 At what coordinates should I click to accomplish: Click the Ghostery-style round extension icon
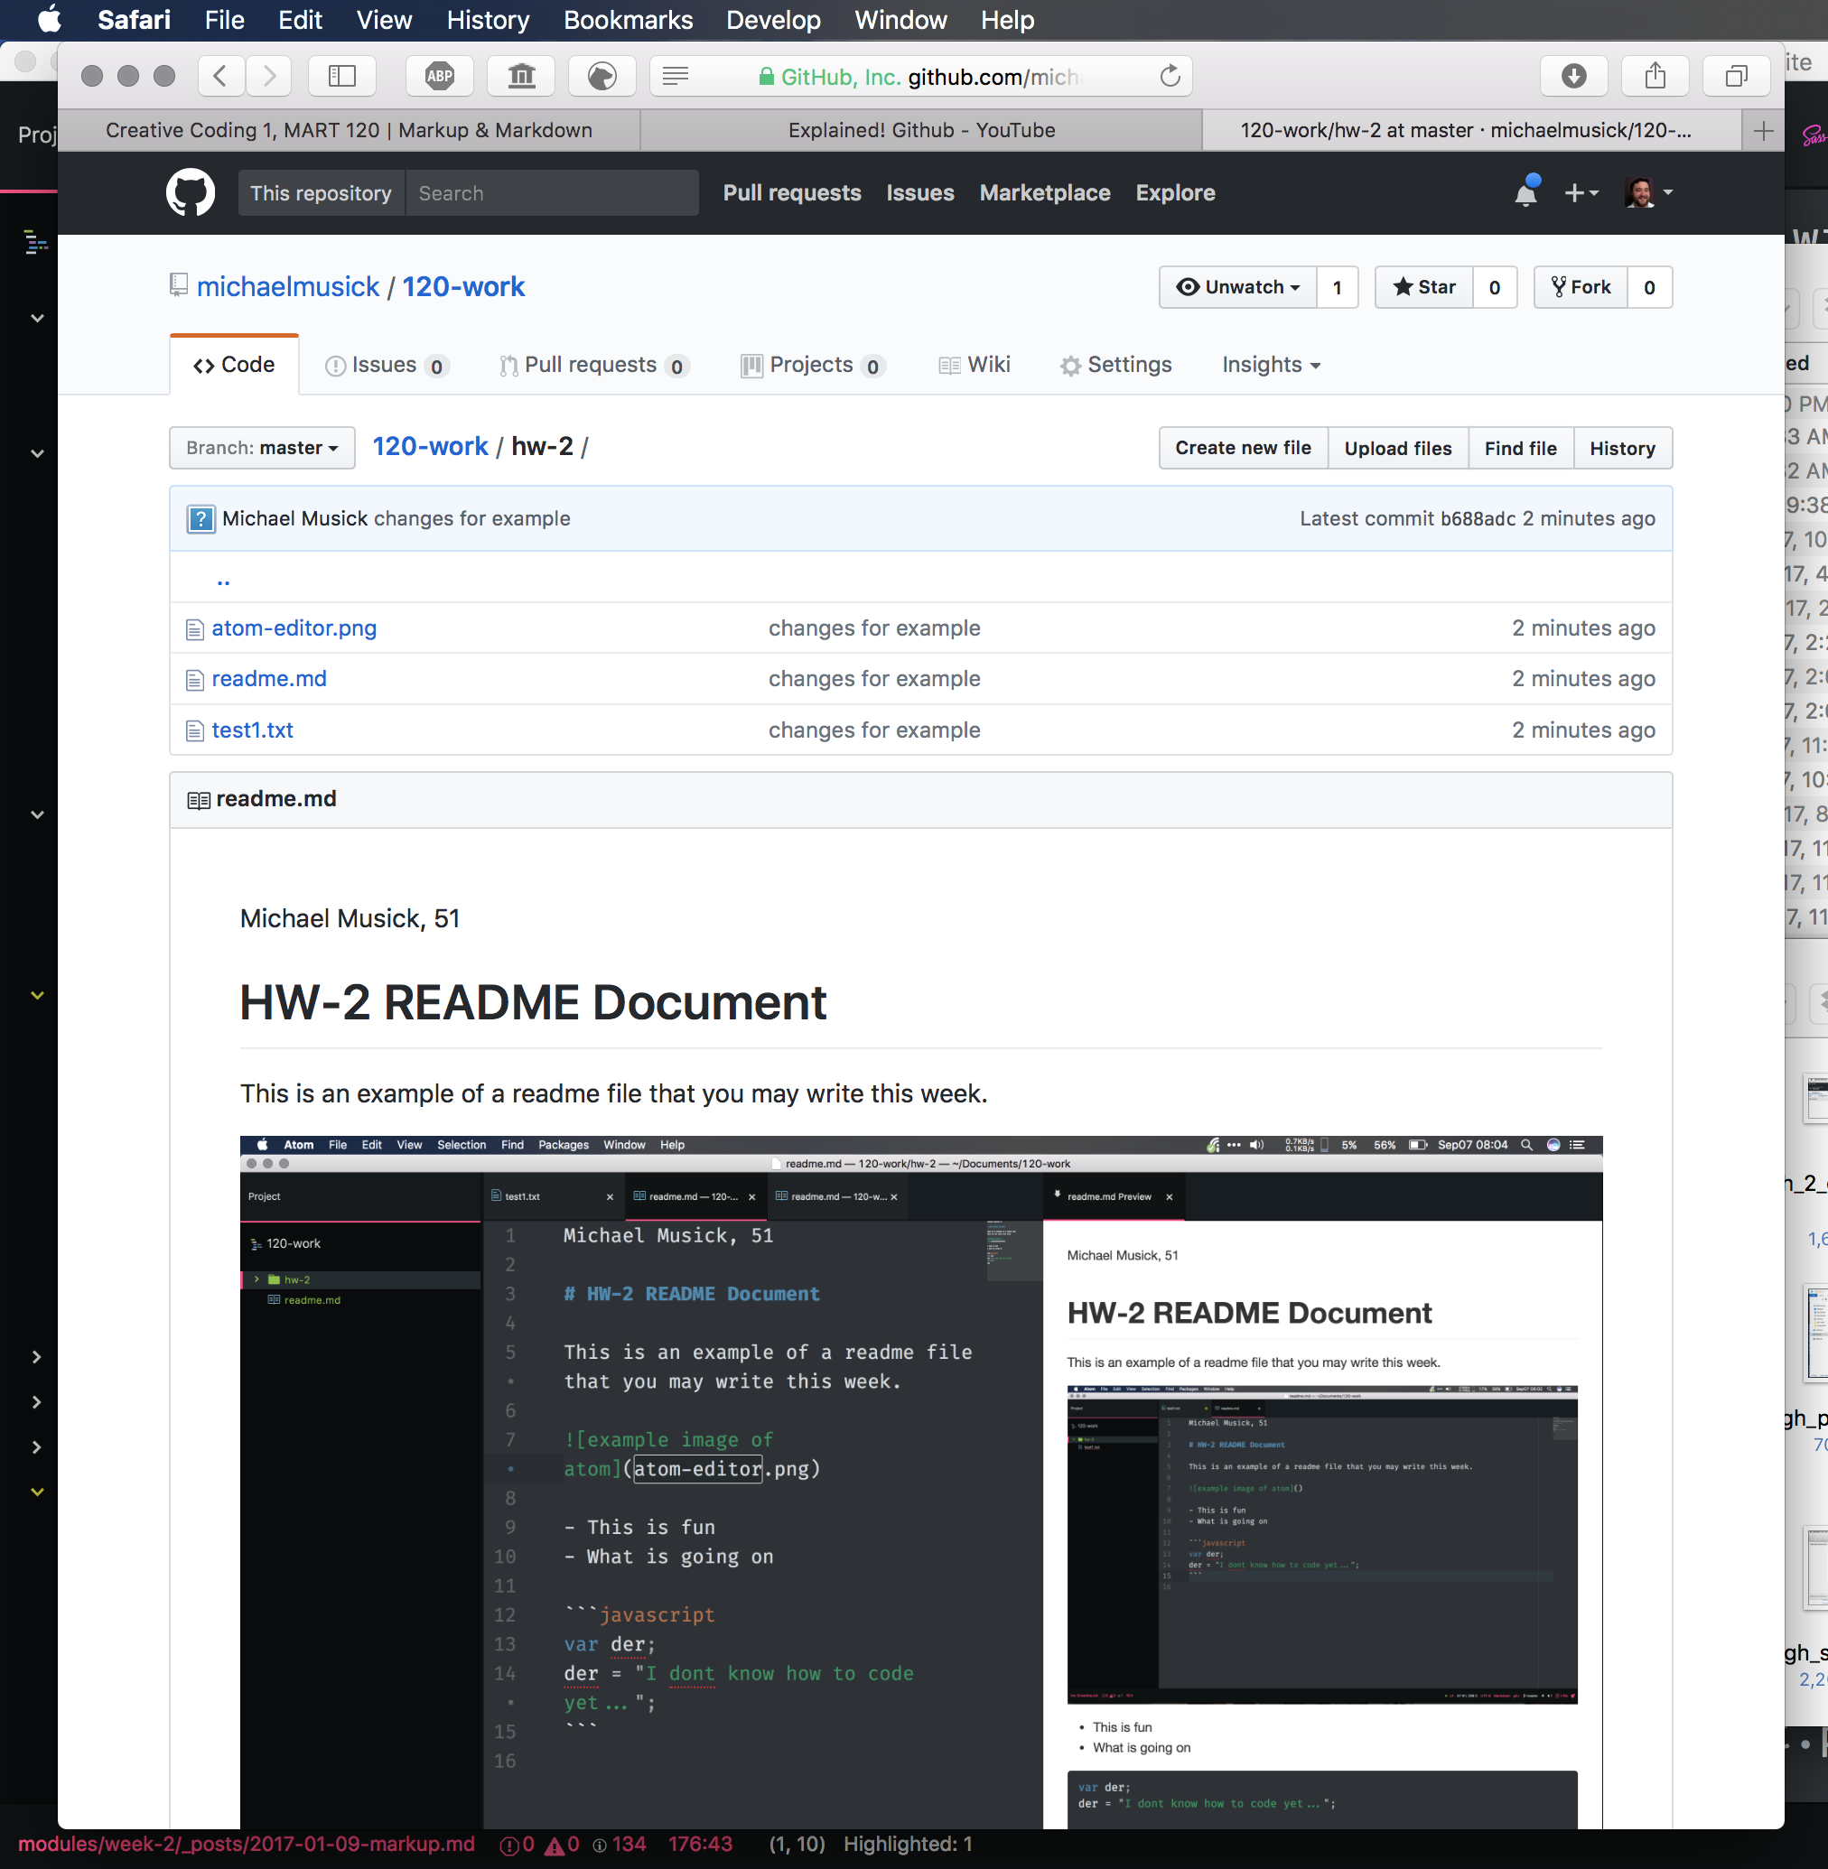click(x=602, y=76)
